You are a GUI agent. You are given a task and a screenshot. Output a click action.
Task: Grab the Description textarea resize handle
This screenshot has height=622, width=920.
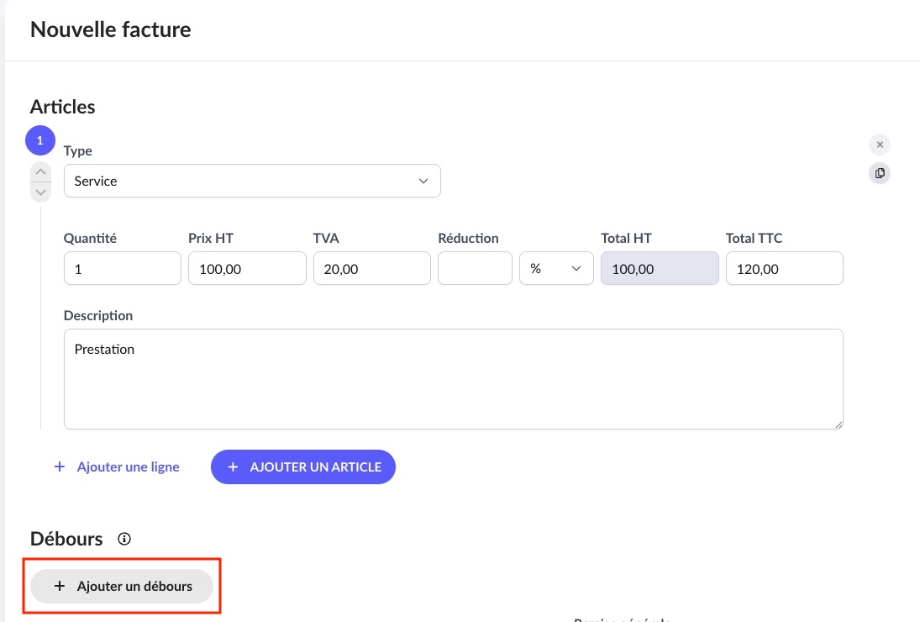[839, 424]
